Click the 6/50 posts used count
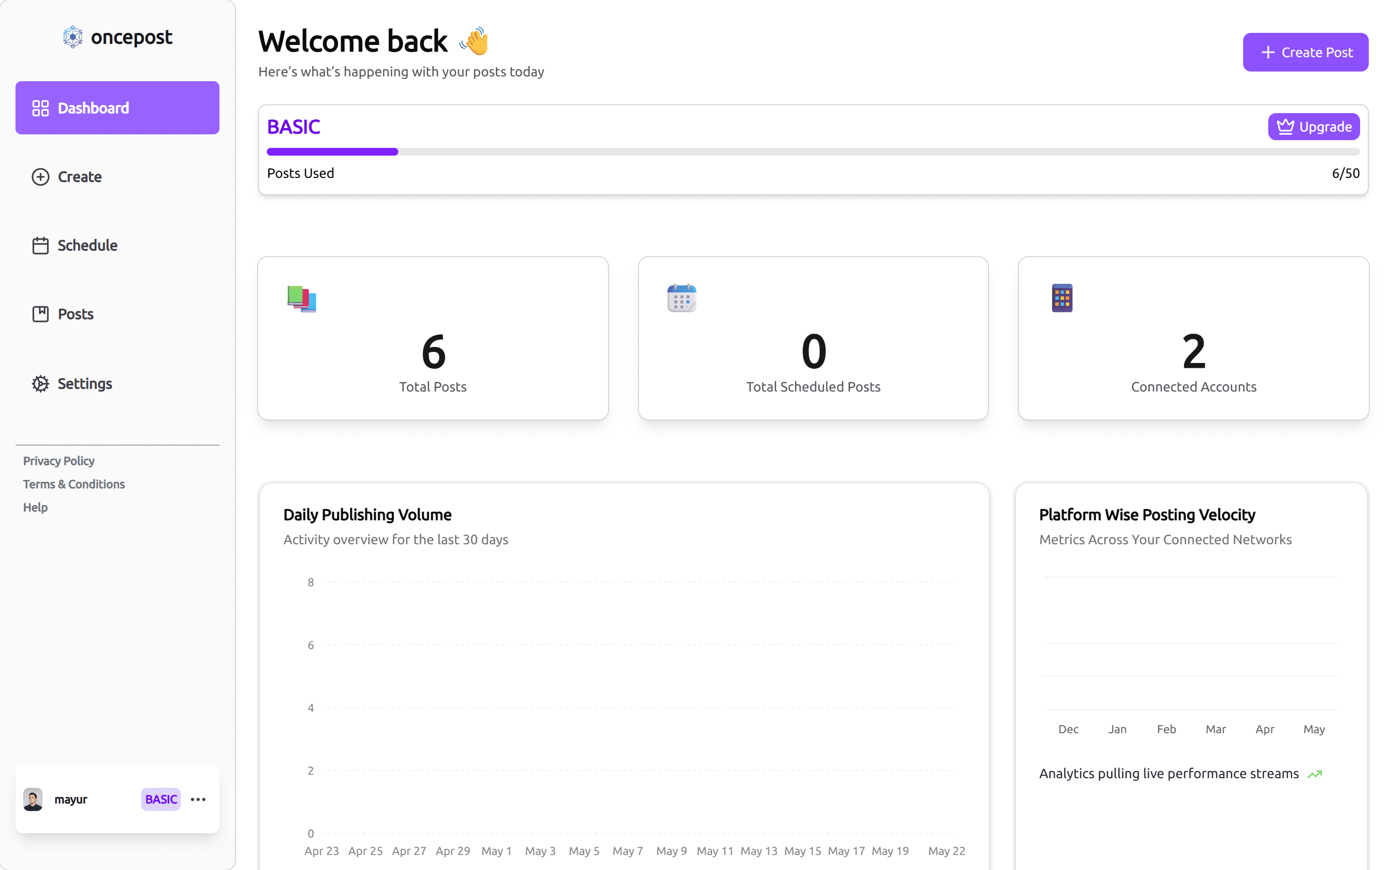 tap(1346, 173)
